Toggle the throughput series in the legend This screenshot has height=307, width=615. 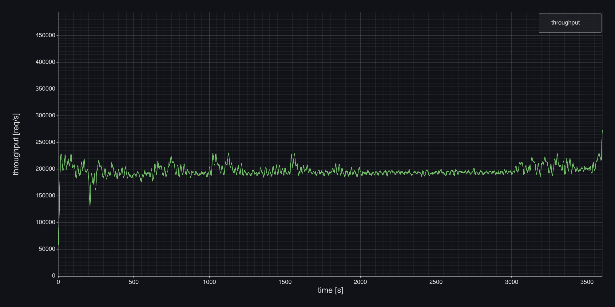[565, 23]
